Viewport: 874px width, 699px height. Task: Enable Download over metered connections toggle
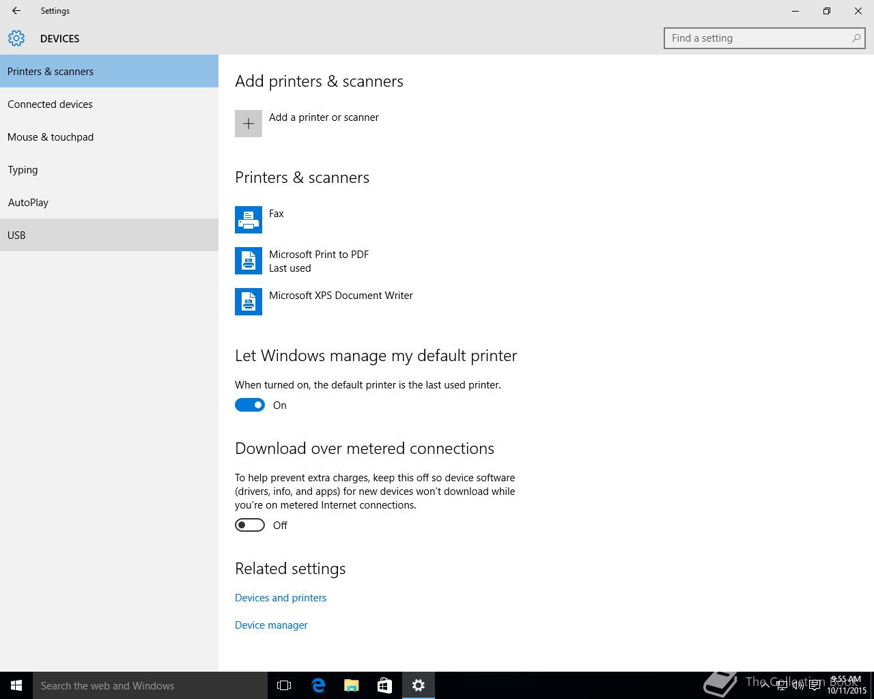250,526
